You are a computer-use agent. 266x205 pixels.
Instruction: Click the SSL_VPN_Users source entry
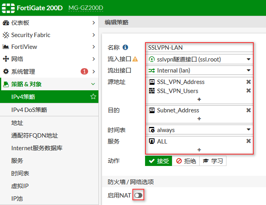click(177, 91)
